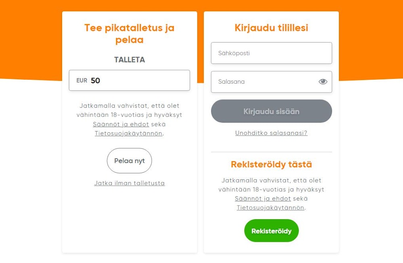Click the Sähköposti email input field
The image size is (403, 263).
coord(271,53)
